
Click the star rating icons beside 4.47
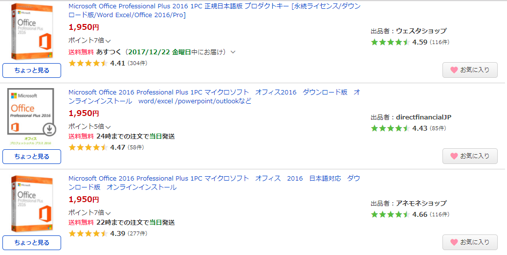(x=88, y=147)
